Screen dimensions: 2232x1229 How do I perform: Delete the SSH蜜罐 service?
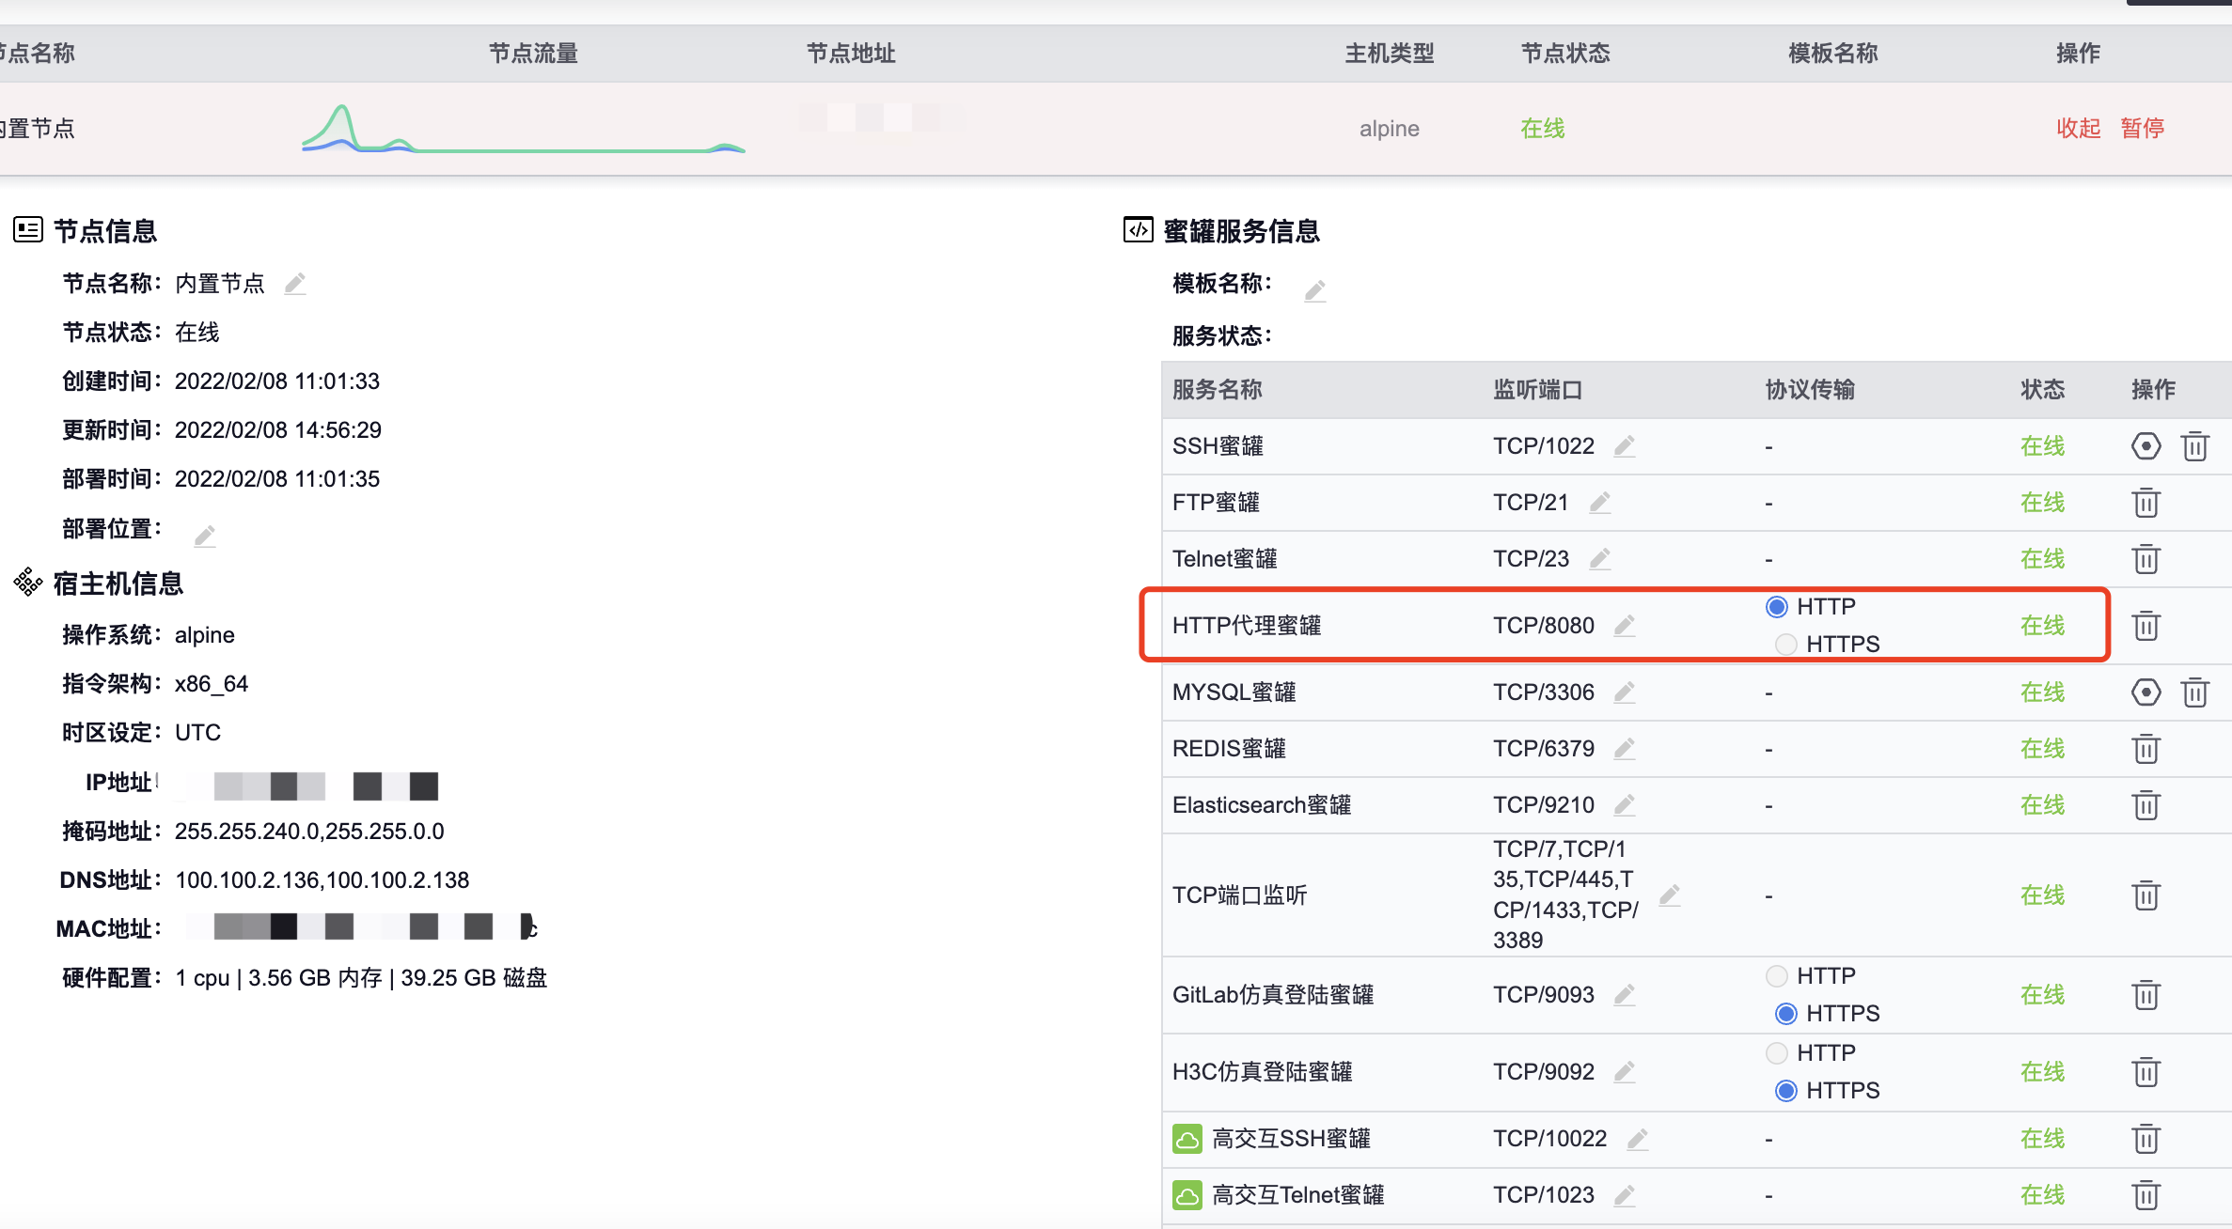2195,445
